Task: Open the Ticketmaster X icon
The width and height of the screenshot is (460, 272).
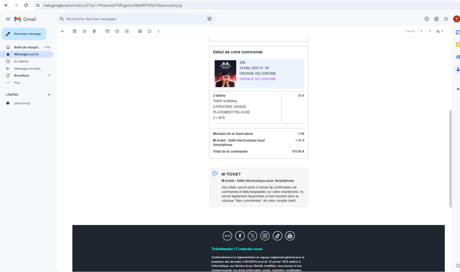Action: click(x=252, y=236)
